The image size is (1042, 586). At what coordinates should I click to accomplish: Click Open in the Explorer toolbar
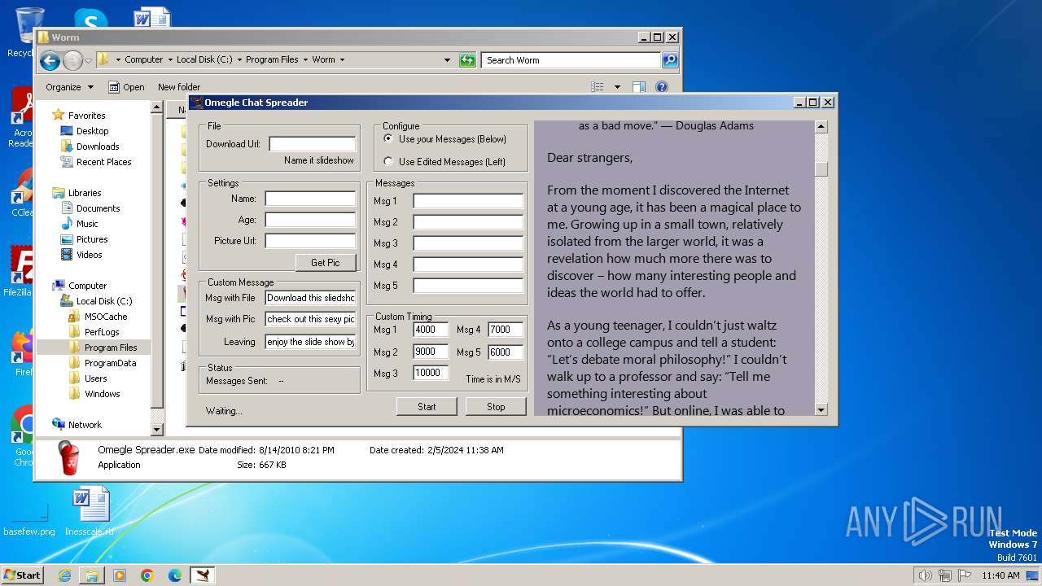(x=127, y=87)
